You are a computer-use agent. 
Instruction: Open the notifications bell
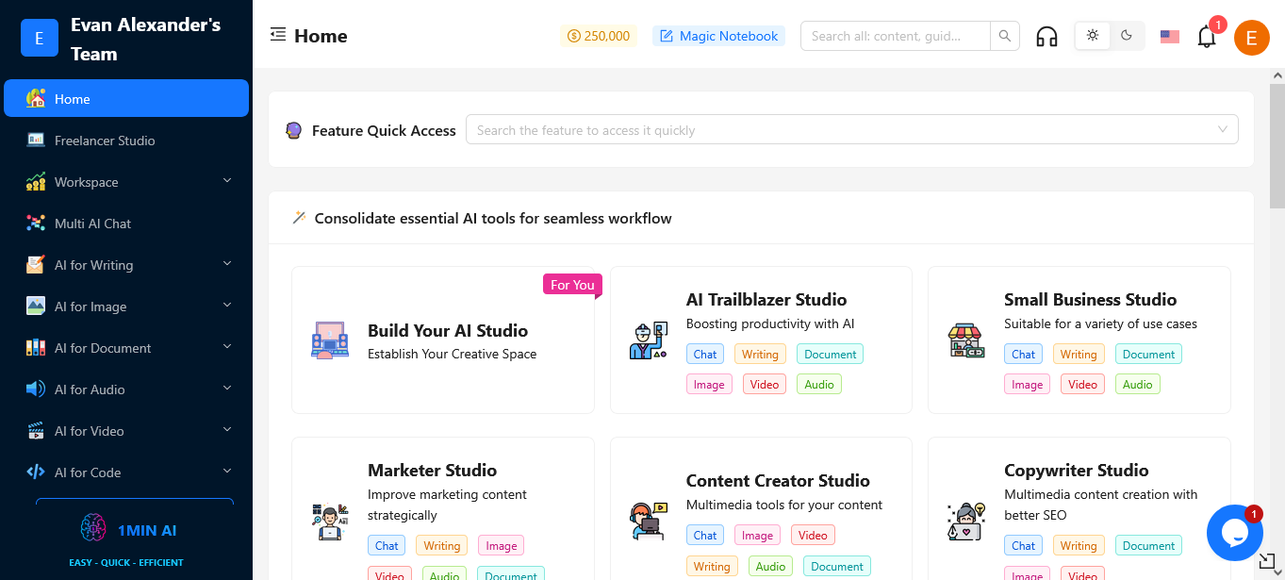(1206, 37)
